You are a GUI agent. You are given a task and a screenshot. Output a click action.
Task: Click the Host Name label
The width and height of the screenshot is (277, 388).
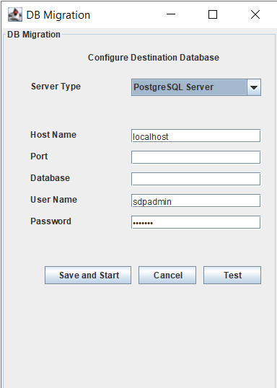click(x=53, y=135)
